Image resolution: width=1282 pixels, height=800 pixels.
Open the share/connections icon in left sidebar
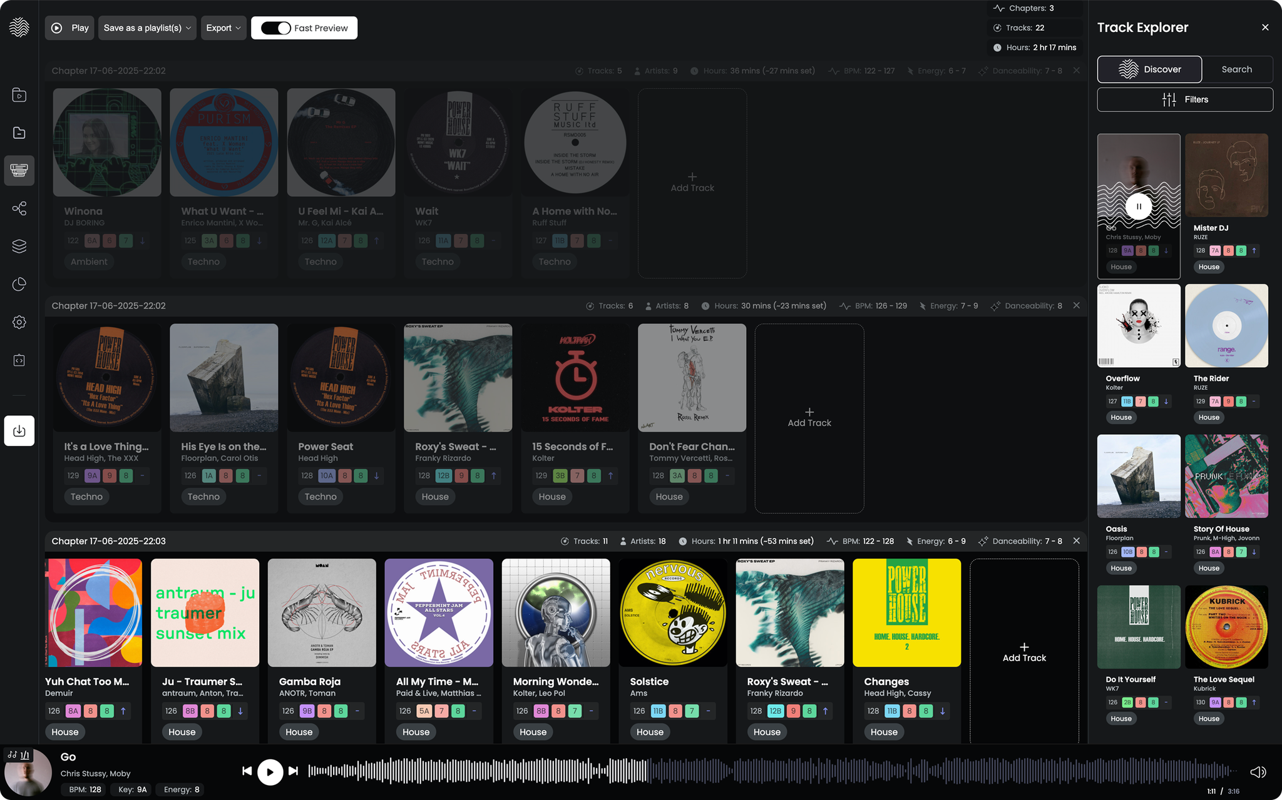19,208
